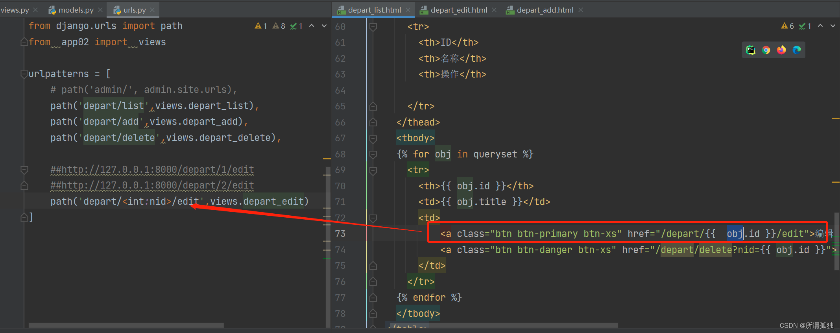Viewport: 840px width, 333px height.
Task: Click the HTML file icon on depart_add.html tab
Action: [510, 10]
